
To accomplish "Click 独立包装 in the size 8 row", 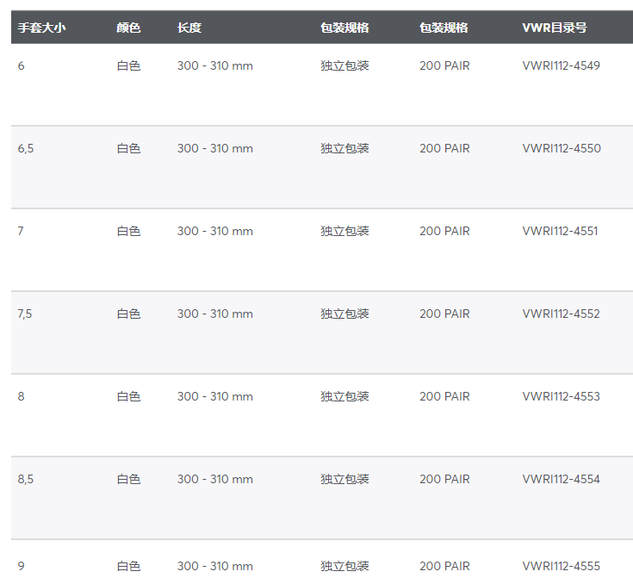I will (344, 396).
